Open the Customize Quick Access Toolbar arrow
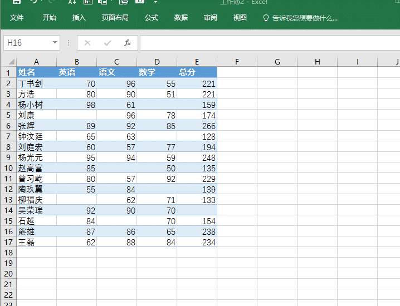Viewport: 400px width, 306px height. 155,2
